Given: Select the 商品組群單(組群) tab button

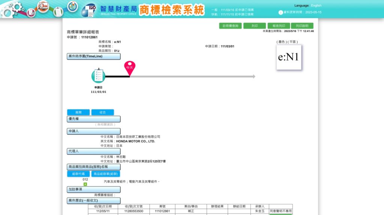Looking at the screenshot, I should [105, 174].
